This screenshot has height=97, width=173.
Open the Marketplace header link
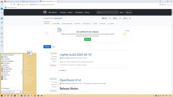click(x=79, y=12)
